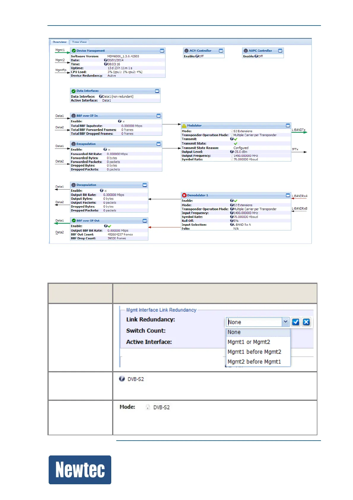Click edit icon for Data Interface setting

(x=101, y=96)
